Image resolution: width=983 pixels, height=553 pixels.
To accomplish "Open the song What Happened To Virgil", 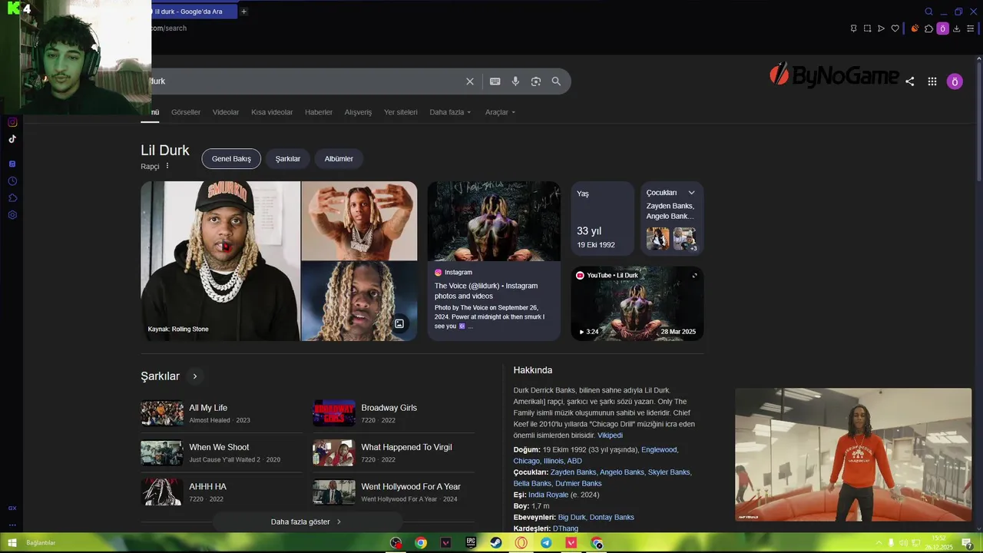I will tap(393, 452).
